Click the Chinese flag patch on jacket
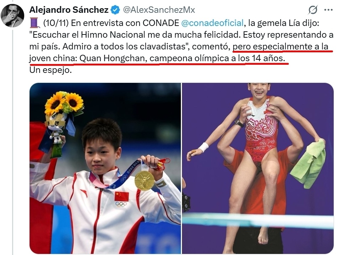 (x=122, y=196)
